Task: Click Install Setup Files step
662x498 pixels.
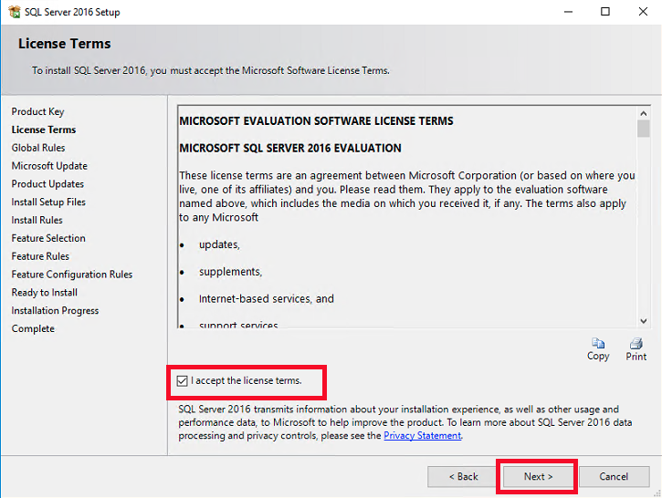Action: point(48,202)
